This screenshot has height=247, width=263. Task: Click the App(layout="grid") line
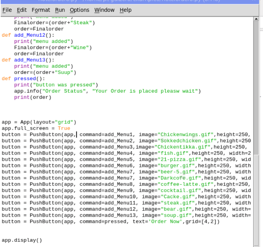(x=39, y=122)
